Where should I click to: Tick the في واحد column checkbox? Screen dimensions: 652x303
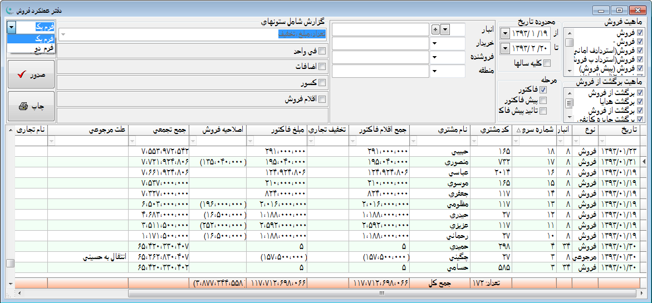click(322, 51)
